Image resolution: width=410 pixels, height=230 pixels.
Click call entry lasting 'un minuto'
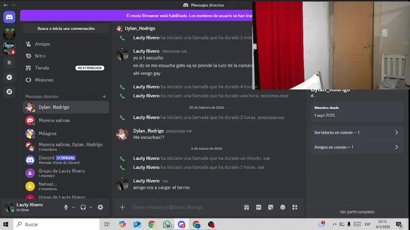tap(201, 158)
